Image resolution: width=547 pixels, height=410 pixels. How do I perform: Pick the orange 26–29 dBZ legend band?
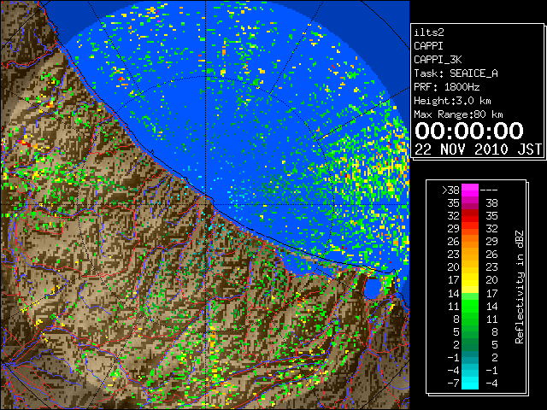(x=470, y=241)
